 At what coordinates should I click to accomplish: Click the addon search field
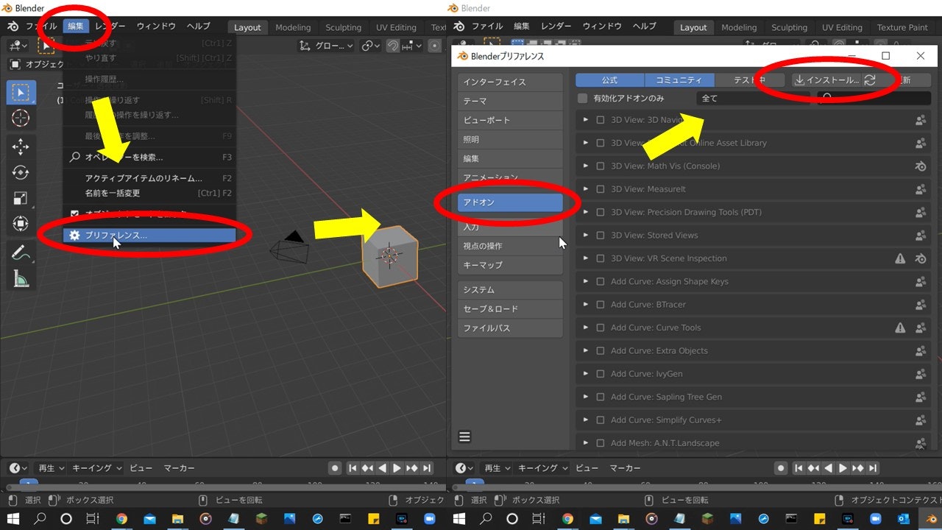click(x=874, y=98)
